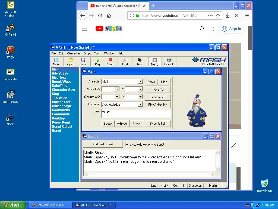The image size is (278, 209).
Task: Click the Windows Start button
Action: click(x=13, y=205)
